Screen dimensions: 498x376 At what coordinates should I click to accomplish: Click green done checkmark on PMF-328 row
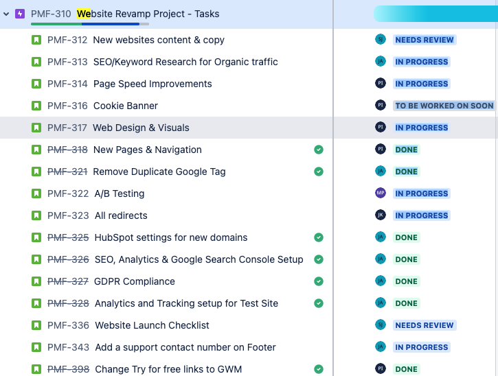pos(319,303)
